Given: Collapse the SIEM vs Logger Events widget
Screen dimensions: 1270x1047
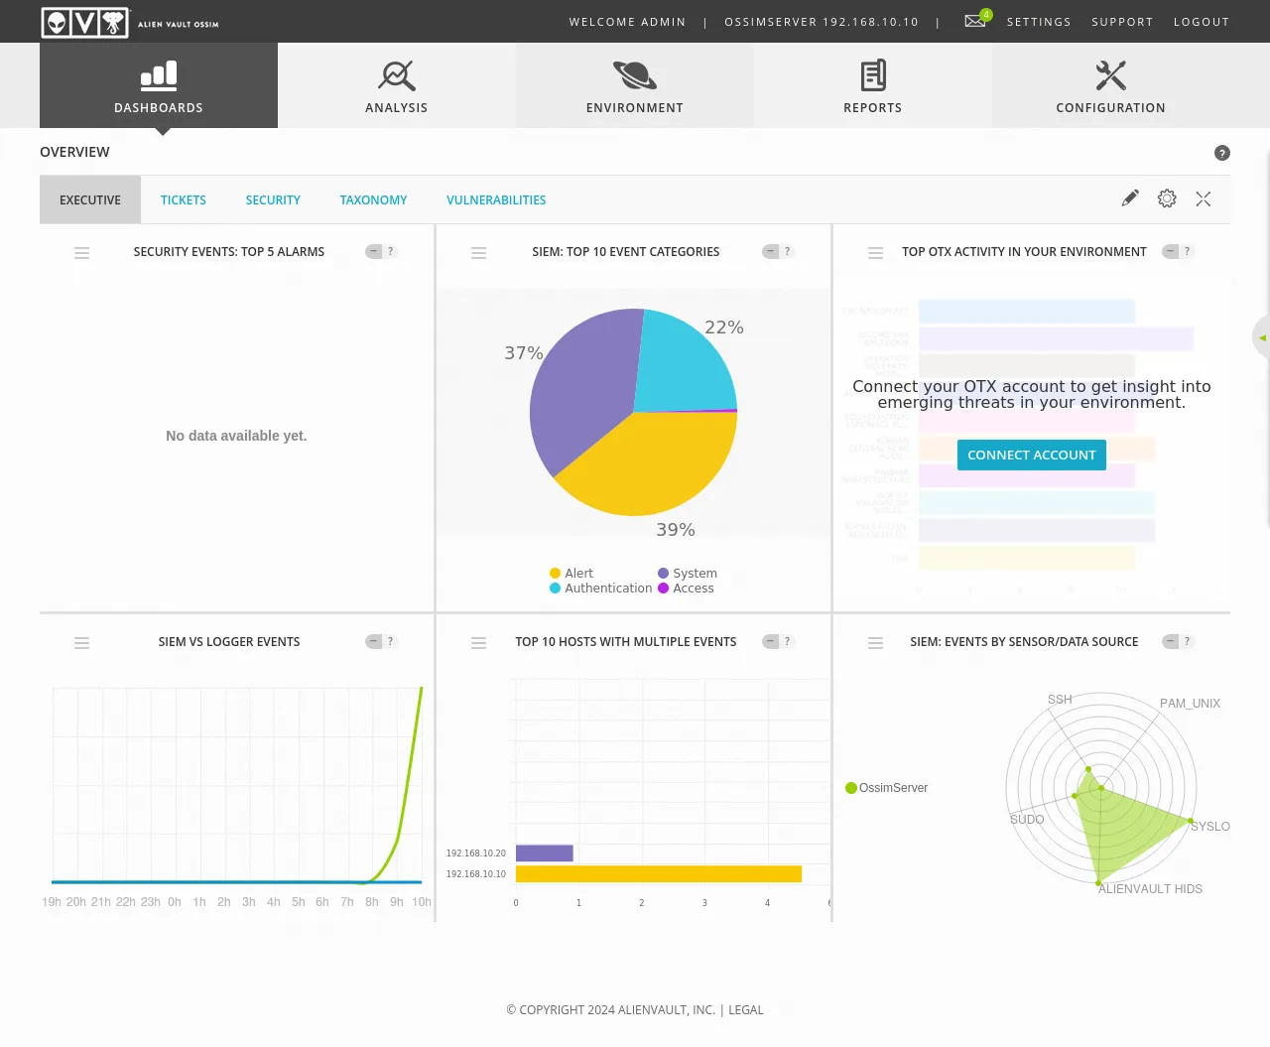Looking at the screenshot, I should (x=373, y=642).
